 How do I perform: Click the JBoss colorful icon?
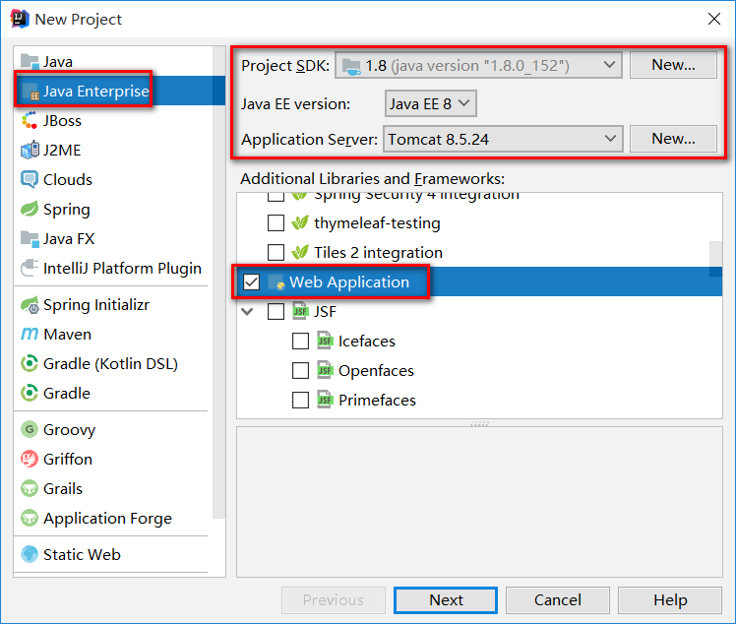point(30,121)
